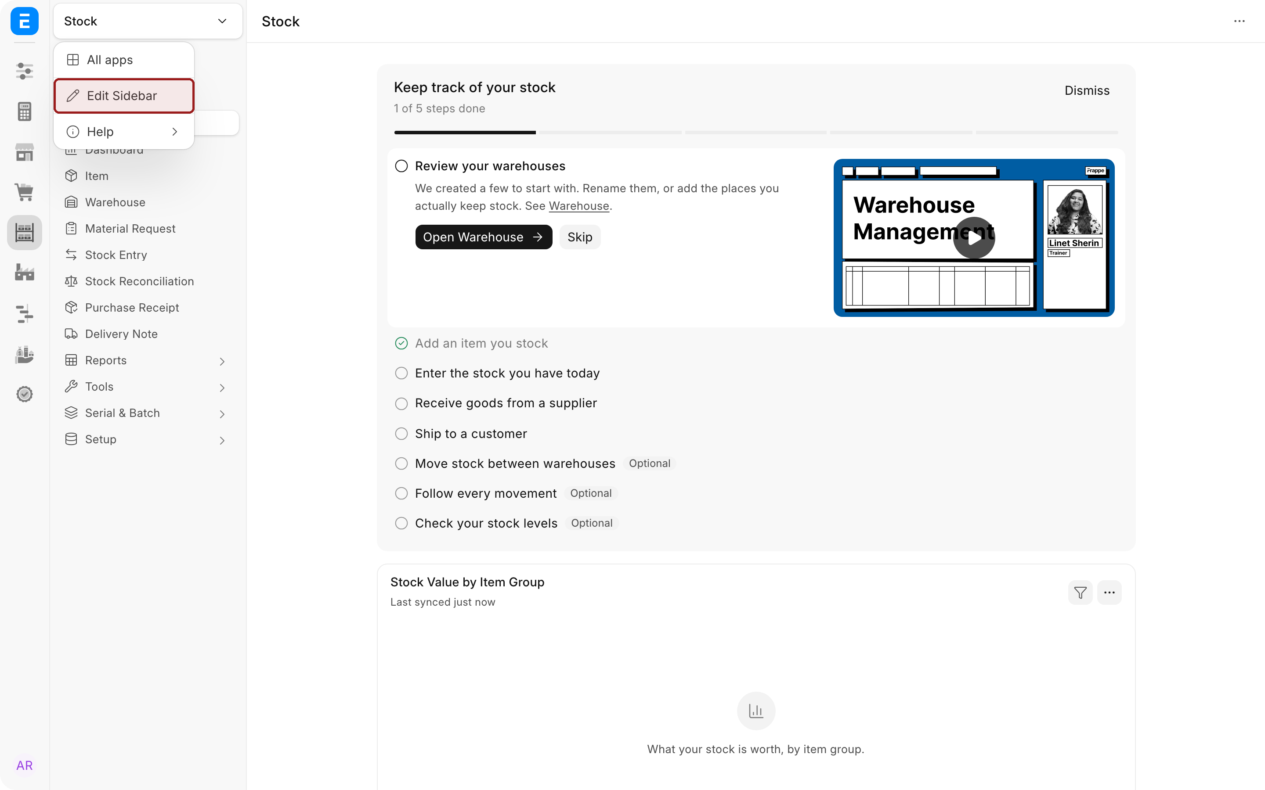Toggle the Enter the stock you have today circle
Viewport: 1265px width, 790px height.
[x=401, y=373]
